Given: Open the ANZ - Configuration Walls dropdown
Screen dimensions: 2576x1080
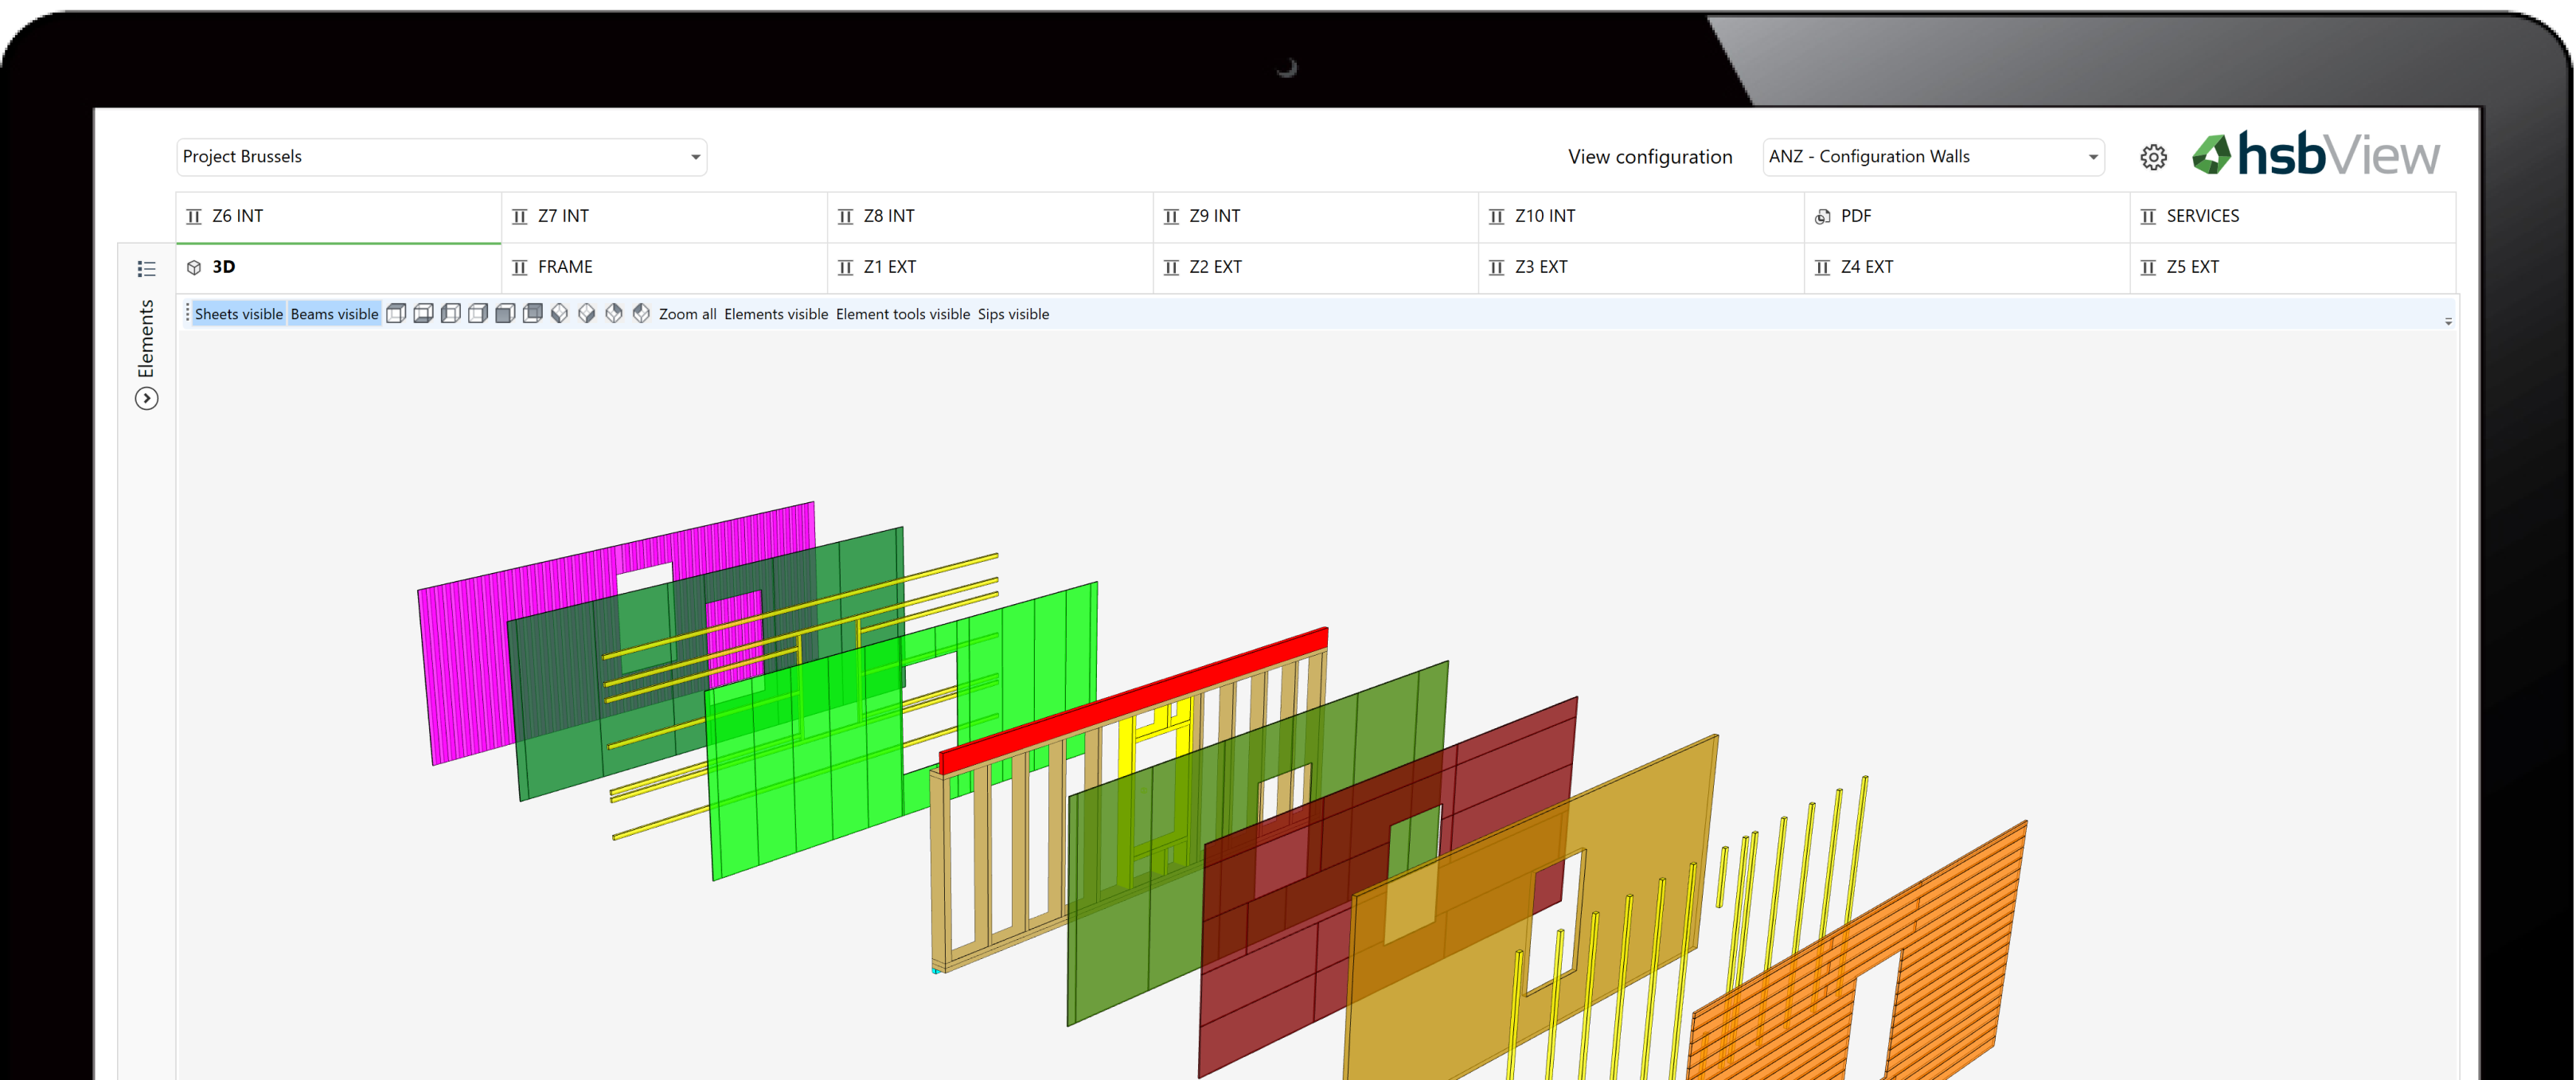Looking at the screenshot, I should point(1933,157).
